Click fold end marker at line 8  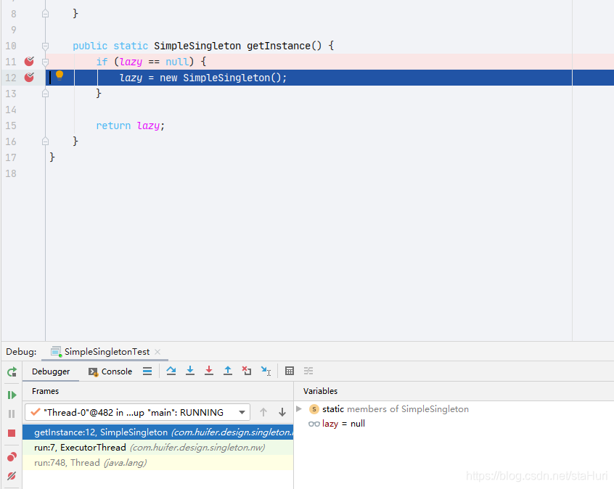pos(46,14)
